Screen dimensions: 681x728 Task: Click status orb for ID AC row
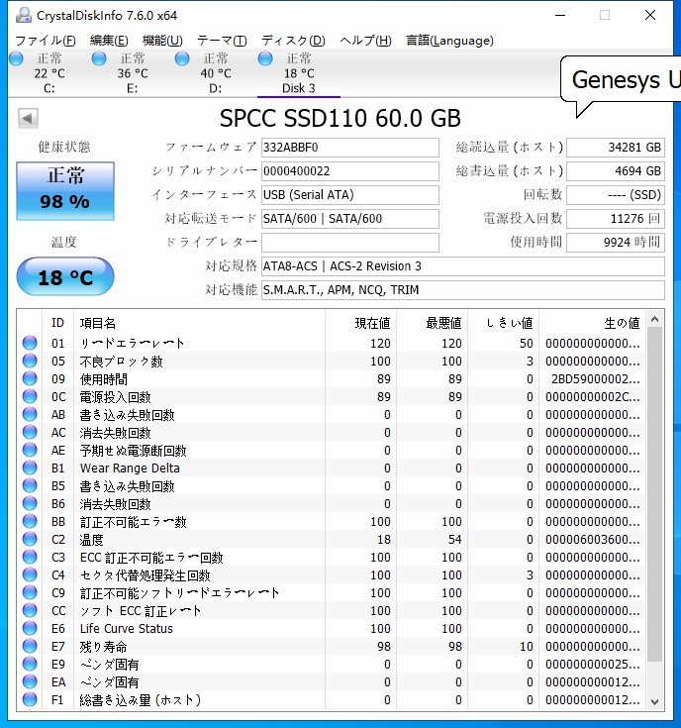30,432
